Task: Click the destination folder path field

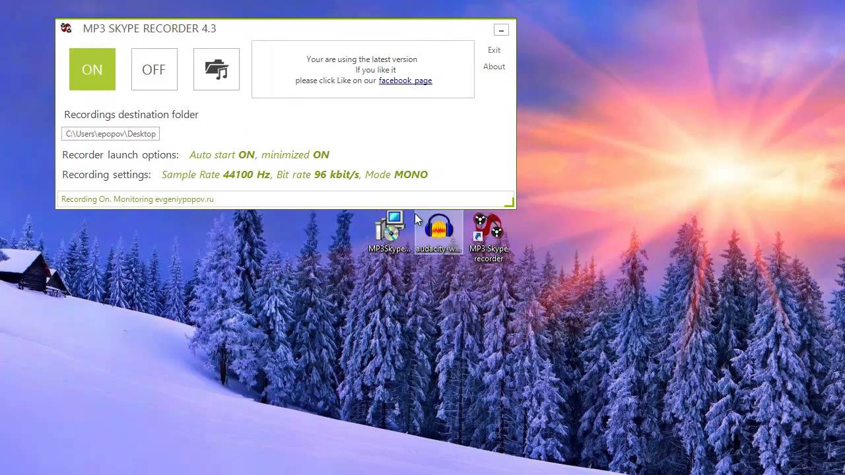Action: pyautogui.click(x=111, y=134)
